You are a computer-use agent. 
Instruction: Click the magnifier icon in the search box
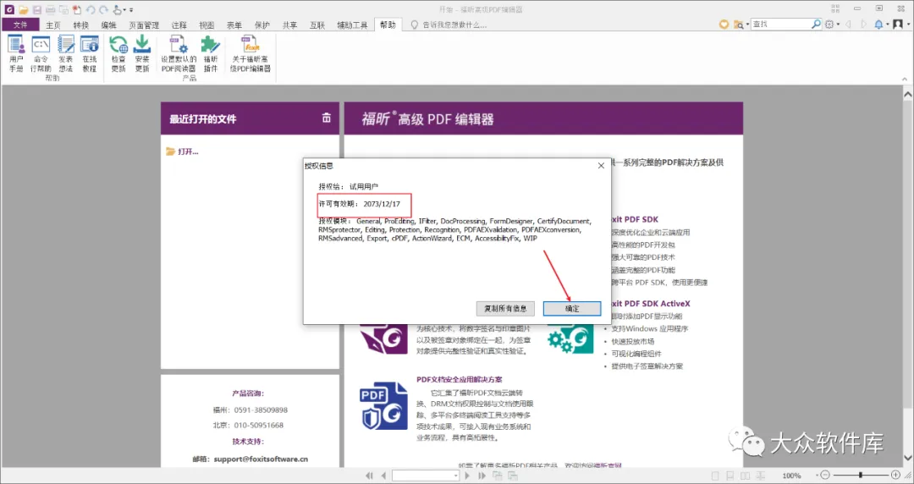(816, 24)
